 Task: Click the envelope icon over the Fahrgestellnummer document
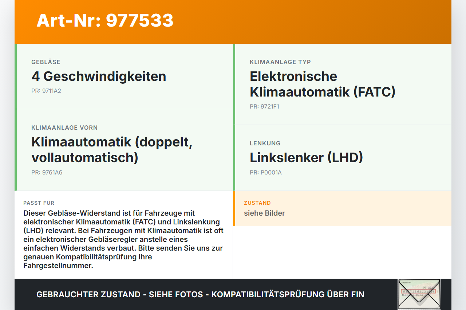tap(419, 294)
